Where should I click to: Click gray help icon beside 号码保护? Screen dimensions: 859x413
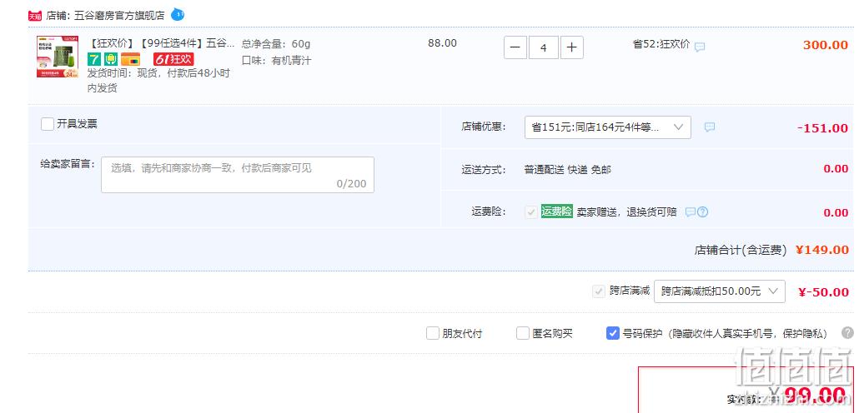pos(847,332)
